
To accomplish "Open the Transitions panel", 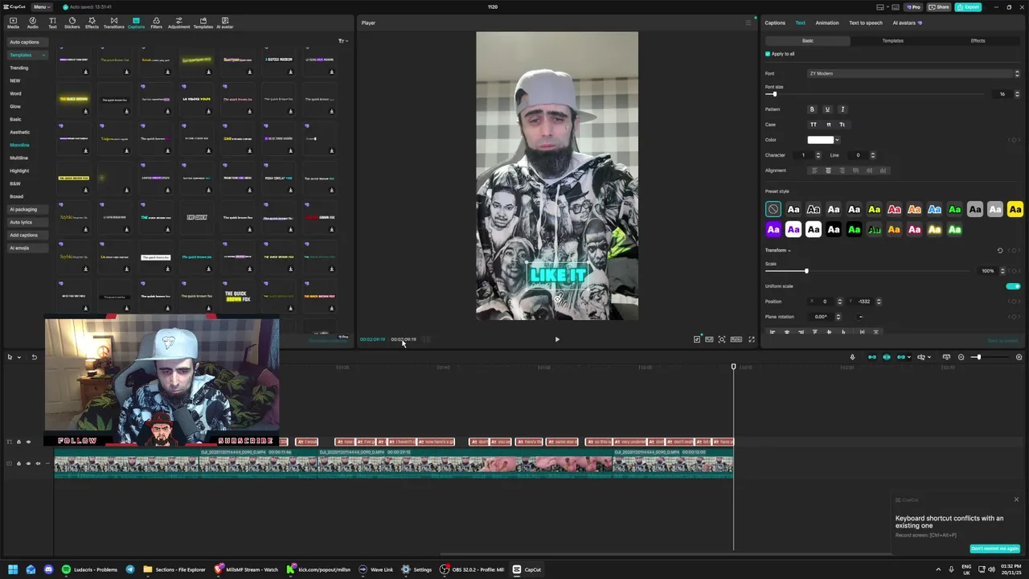I will click(113, 23).
